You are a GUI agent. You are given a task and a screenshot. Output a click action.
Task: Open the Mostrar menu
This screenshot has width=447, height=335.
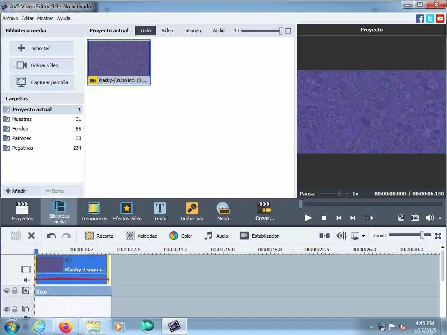[x=45, y=18]
